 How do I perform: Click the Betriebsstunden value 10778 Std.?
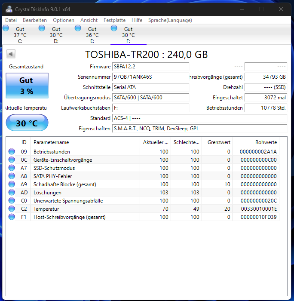tap(266, 108)
